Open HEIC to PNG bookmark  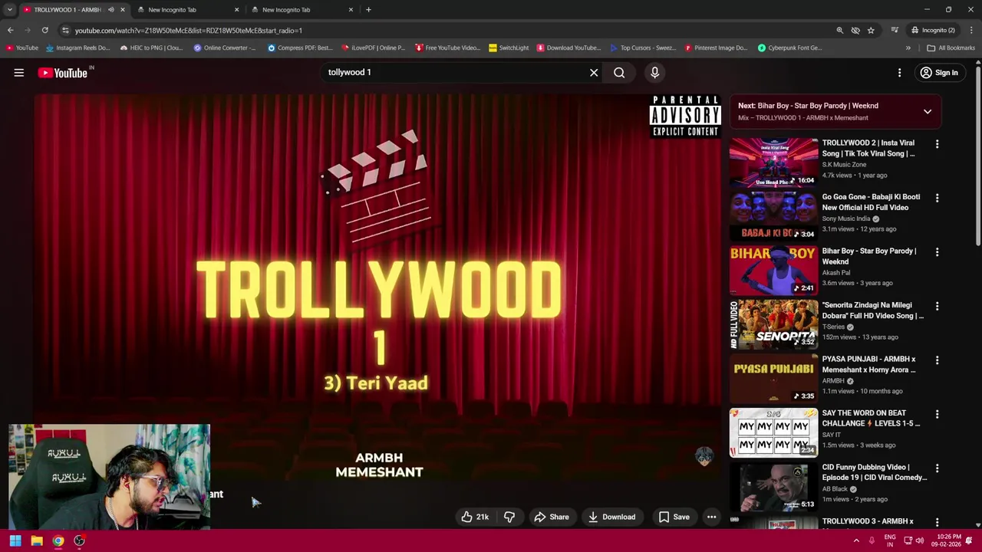coord(151,48)
